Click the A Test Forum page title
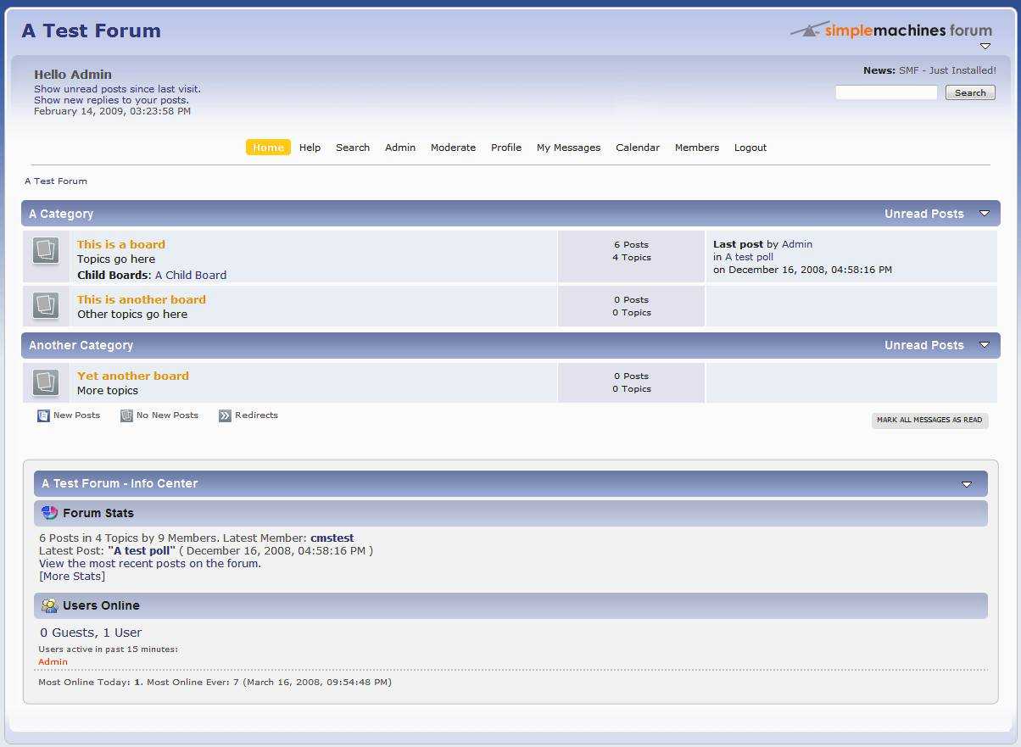Viewport: 1021px width, 747px height. [x=92, y=31]
